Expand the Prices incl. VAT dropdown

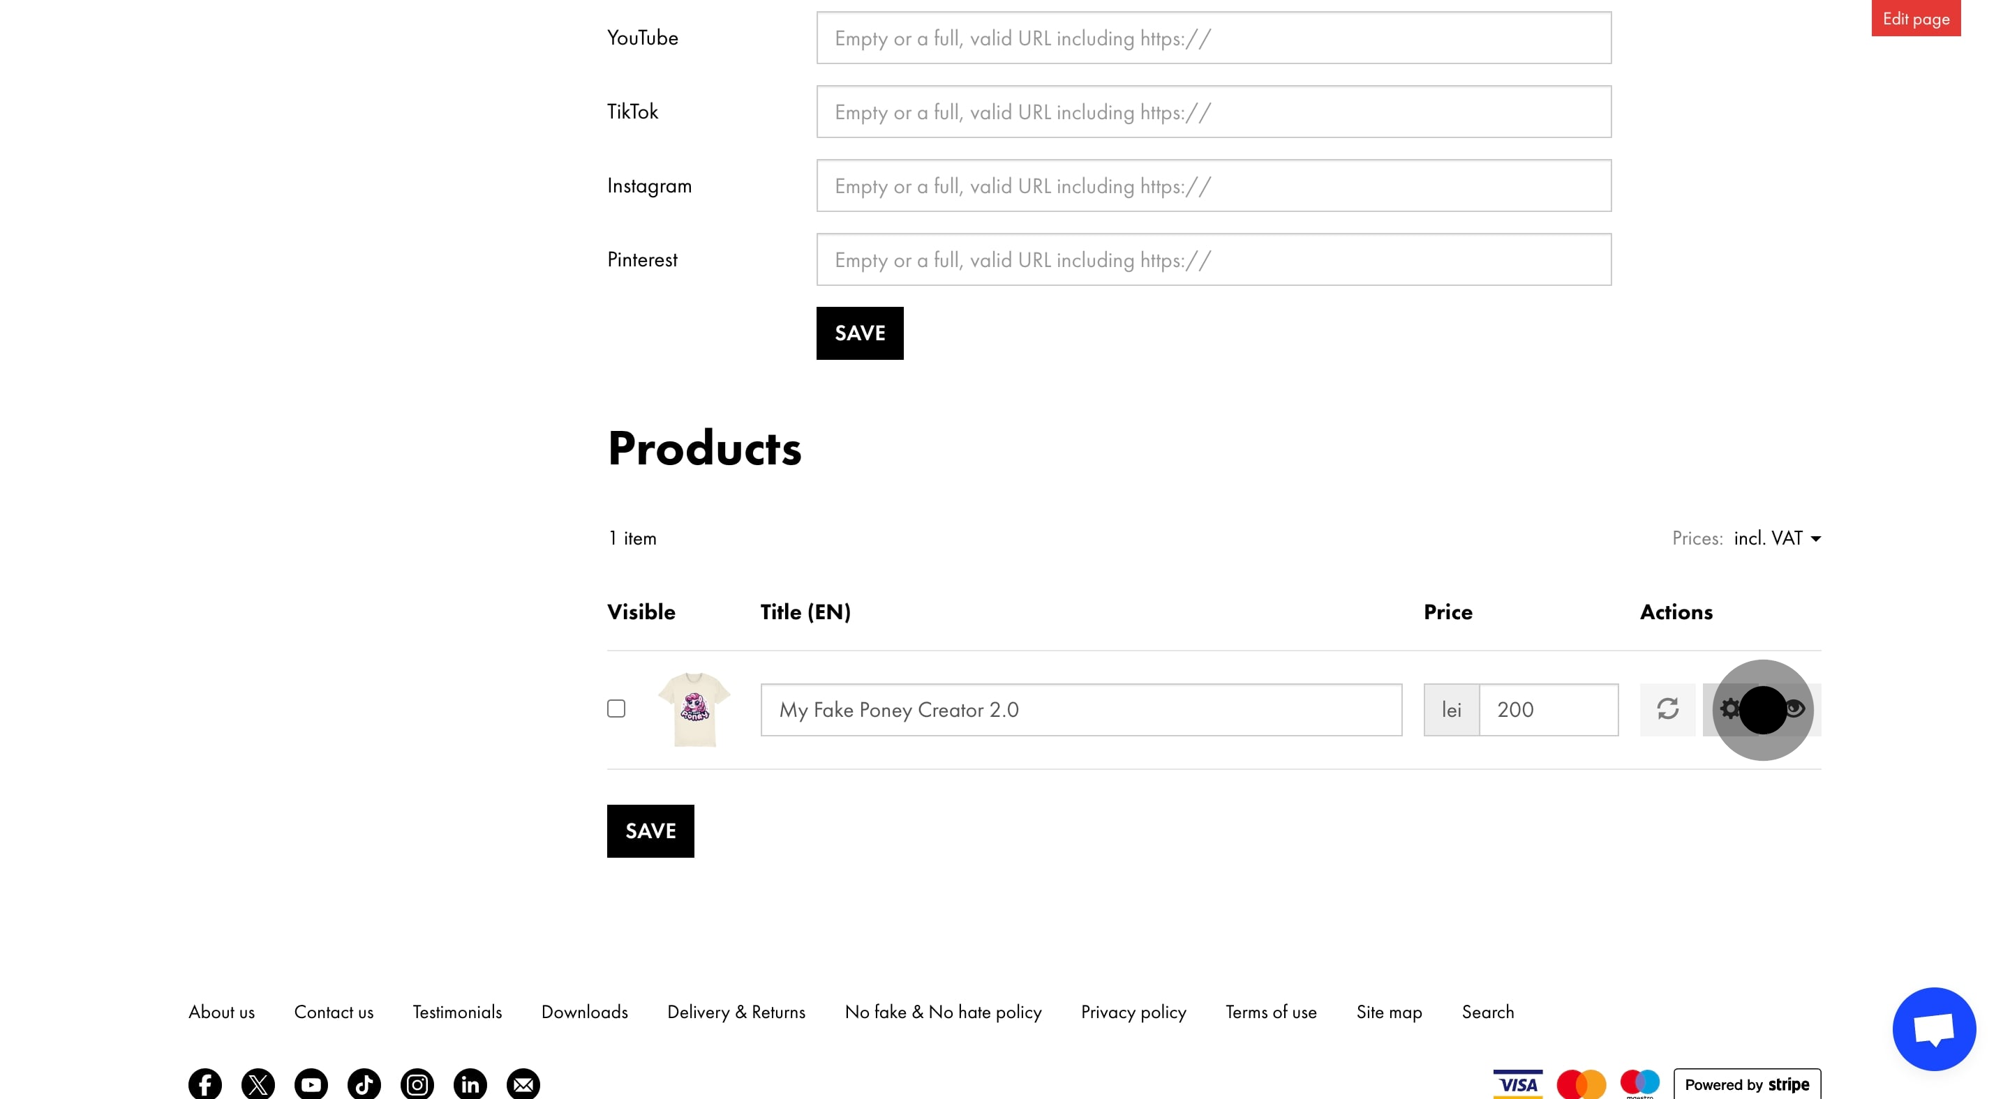(x=1778, y=538)
